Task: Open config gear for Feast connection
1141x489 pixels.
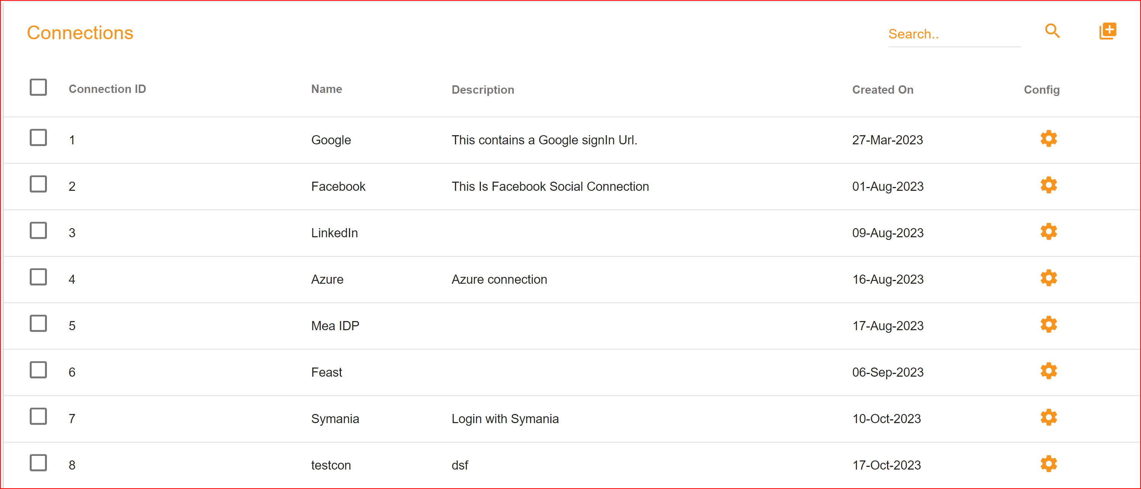Action: coord(1048,371)
